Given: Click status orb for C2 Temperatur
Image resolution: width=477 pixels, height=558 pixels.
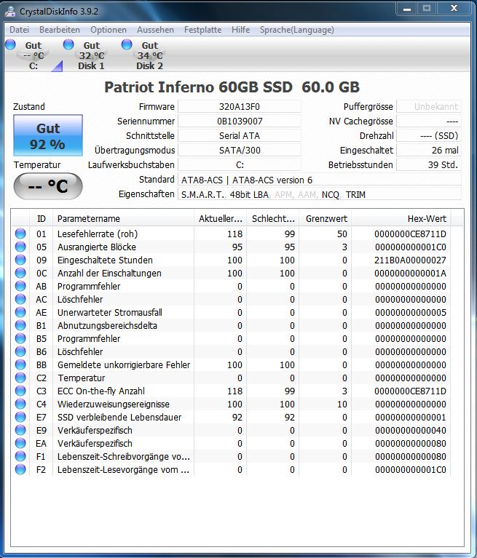Looking at the screenshot, I should (20, 378).
